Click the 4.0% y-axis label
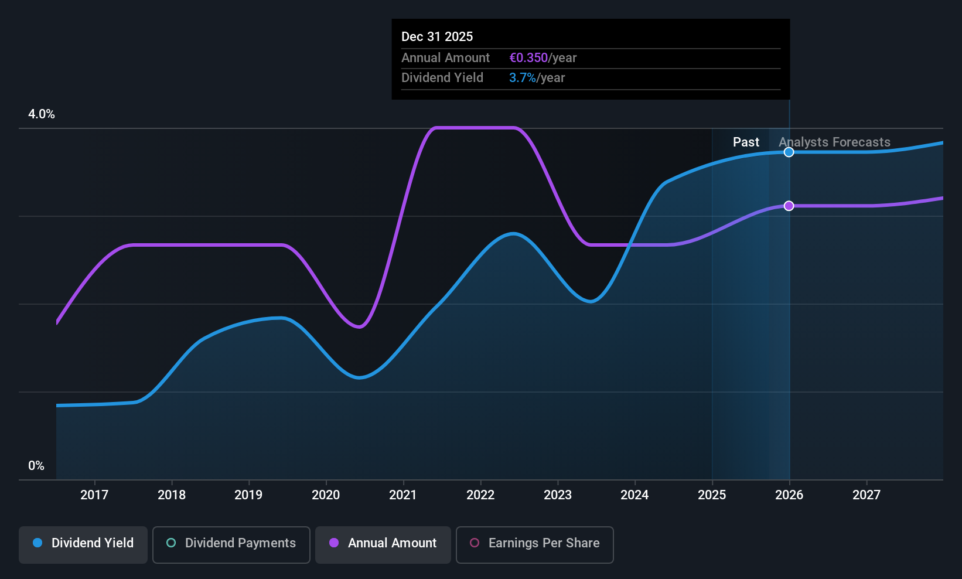The width and height of the screenshot is (962, 579). [x=42, y=114]
